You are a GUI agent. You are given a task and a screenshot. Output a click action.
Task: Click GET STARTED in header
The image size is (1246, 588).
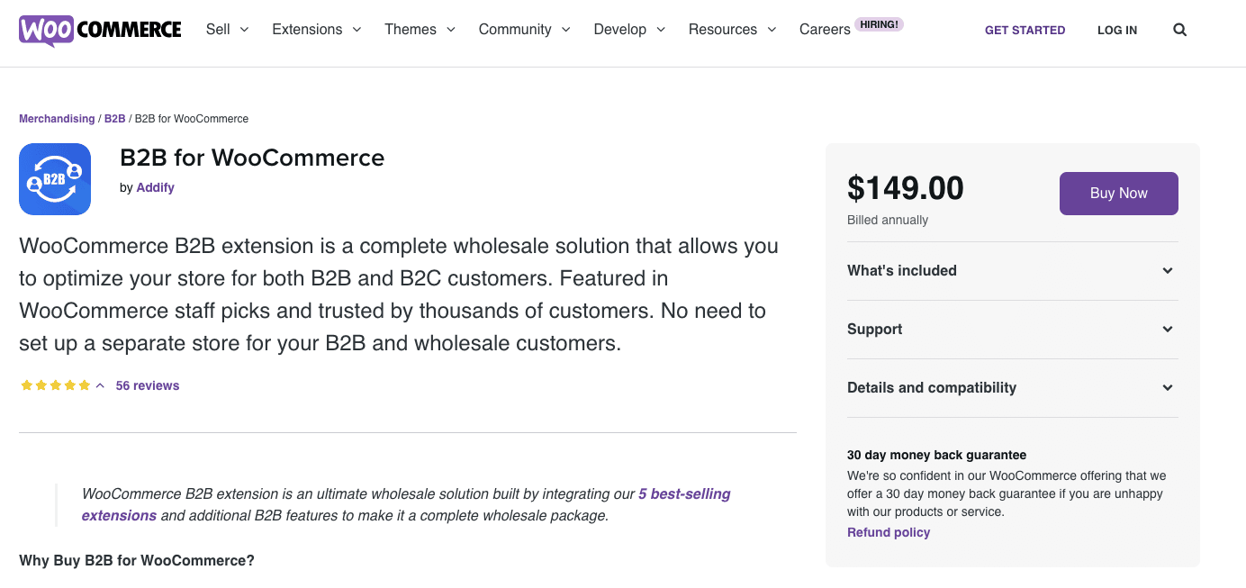(x=1025, y=30)
